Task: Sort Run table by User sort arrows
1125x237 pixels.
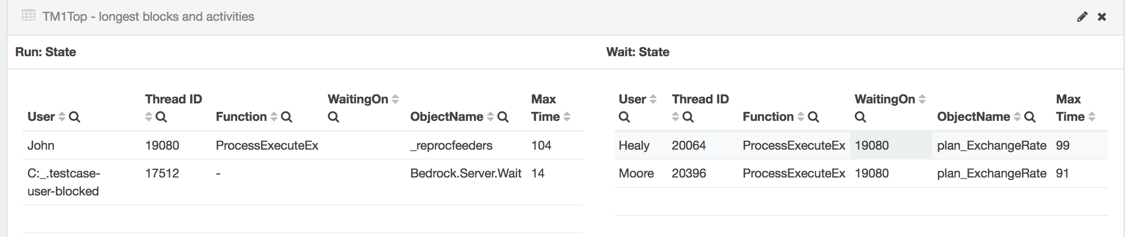Action: (62, 117)
